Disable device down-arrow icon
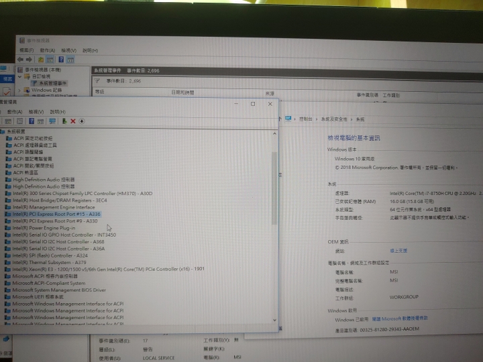The image size is (483, 362). pos(82,121)
